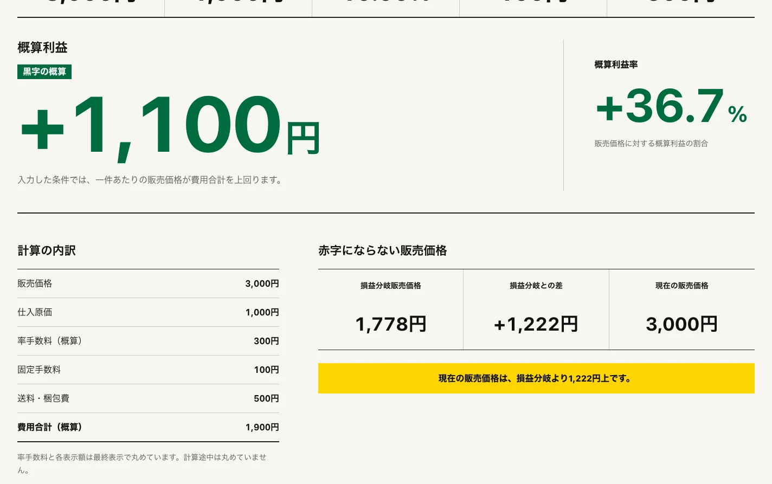Select the 損益分岐販売価格 column label

[391, 286]
